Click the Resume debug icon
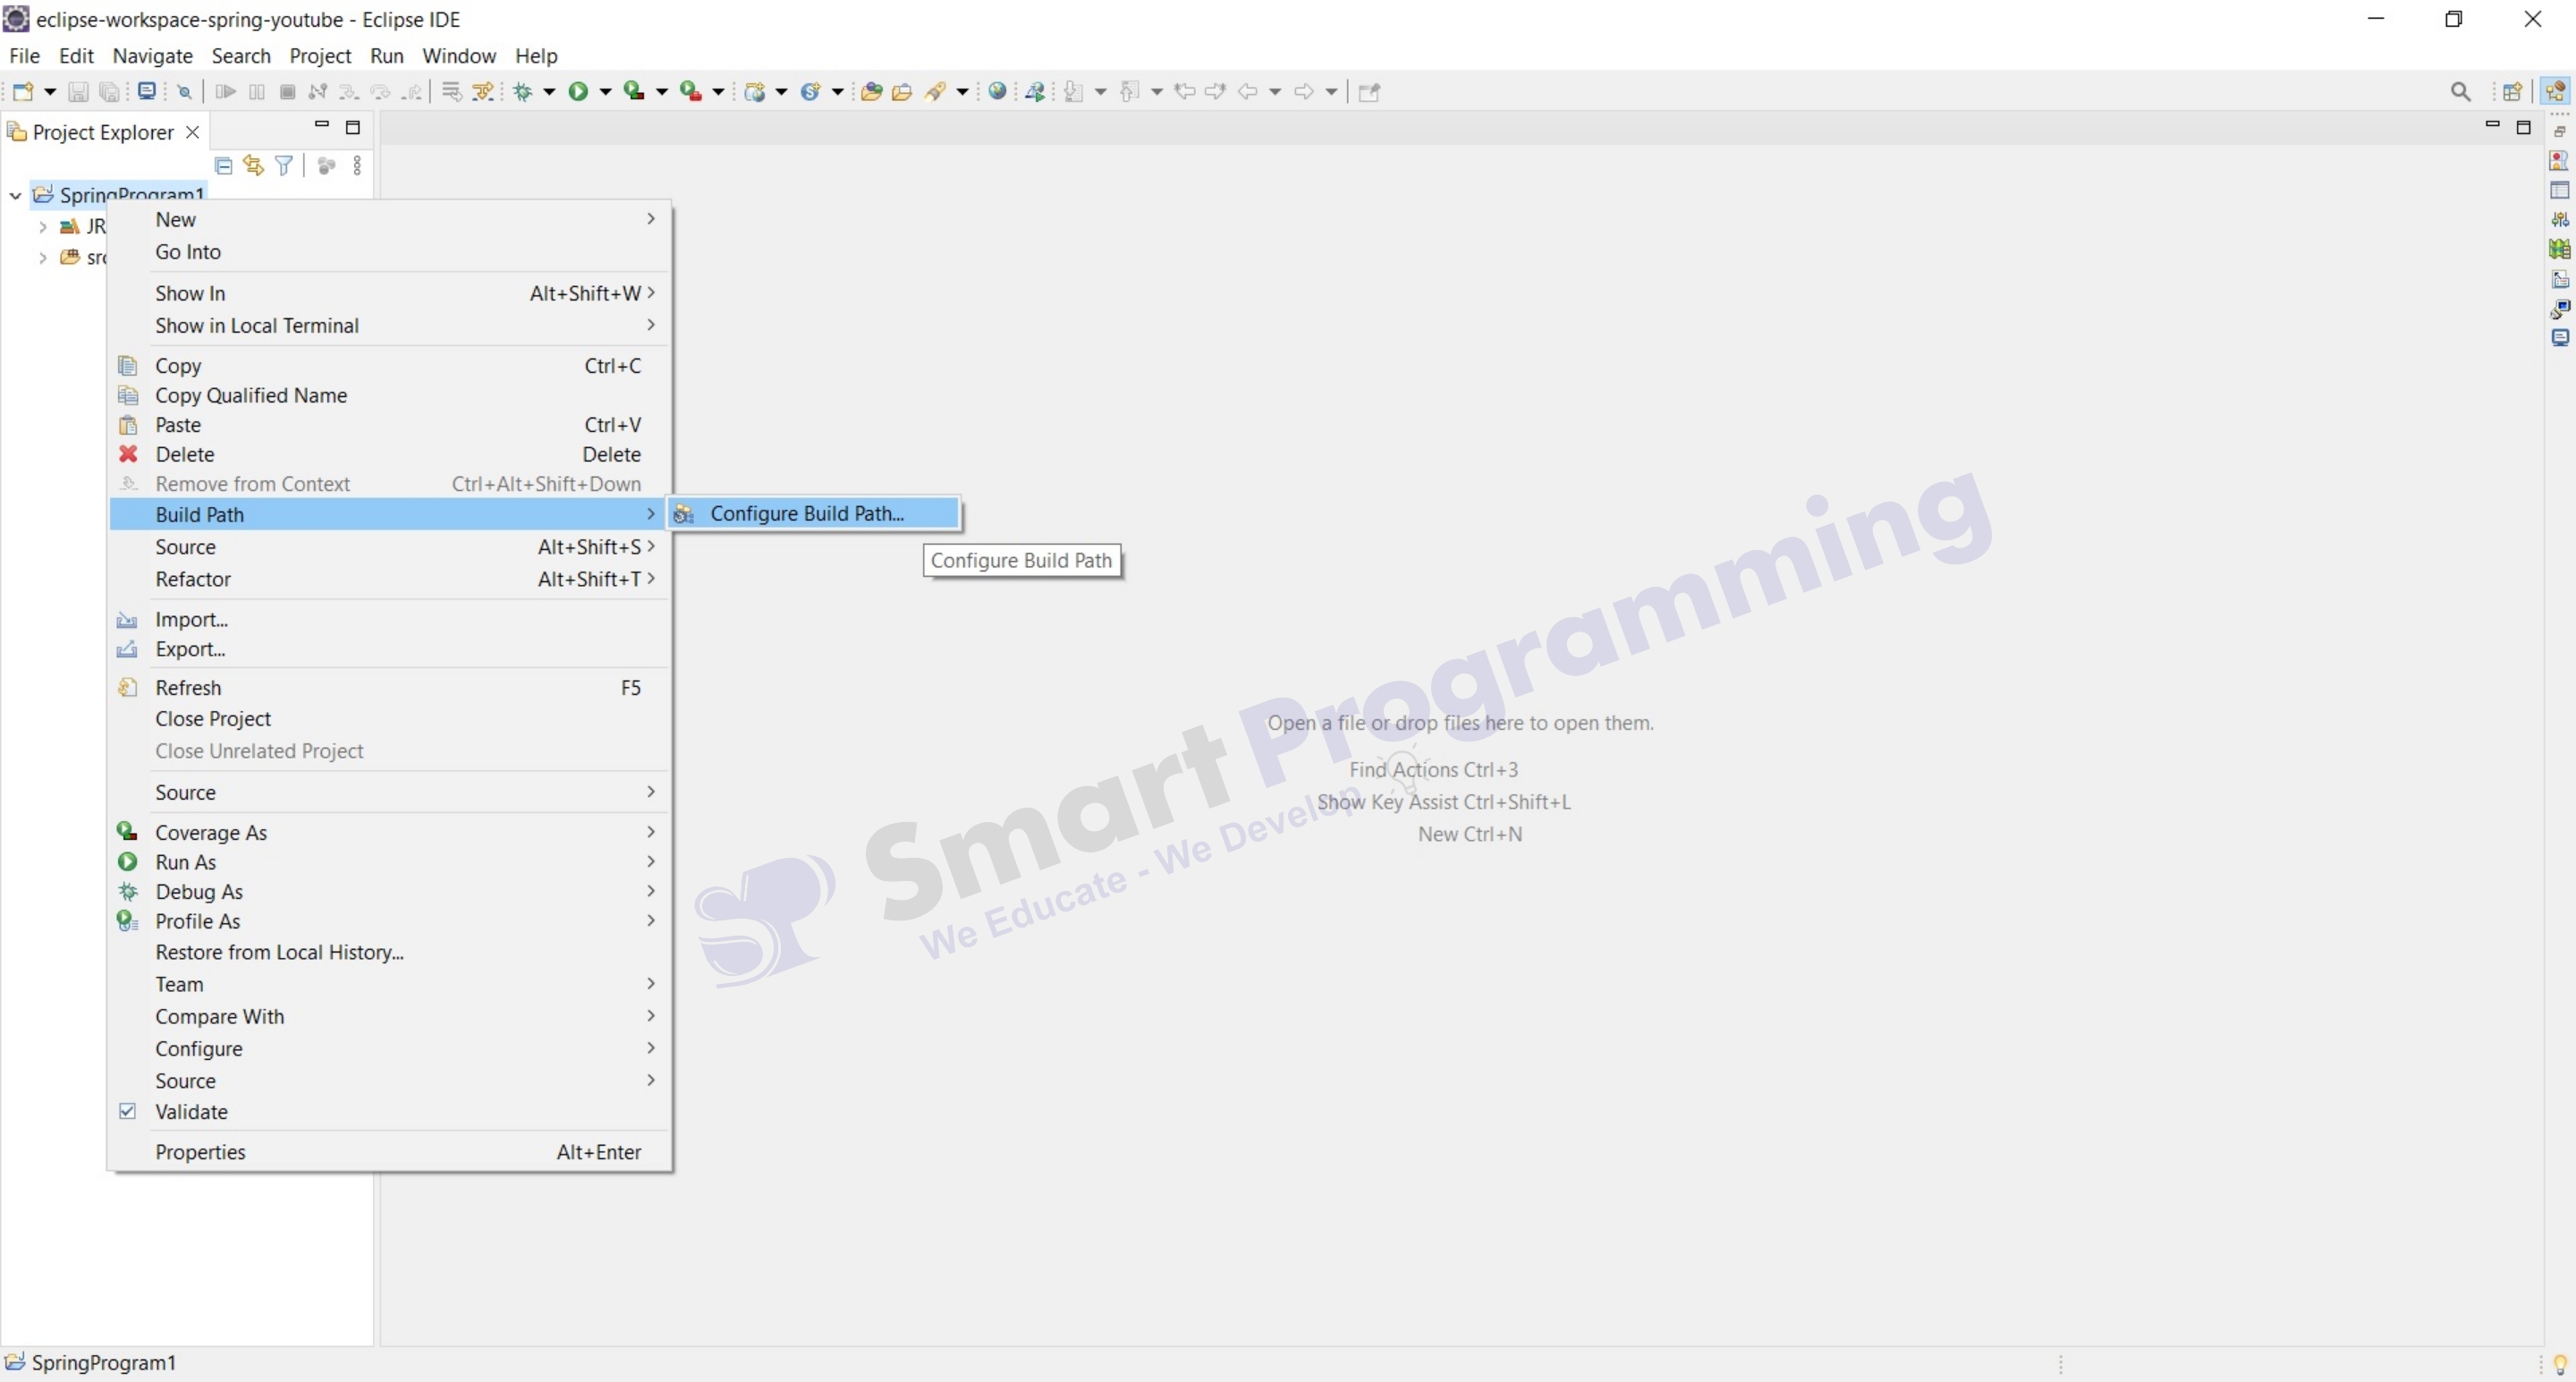Viewport: 2576px width, 1382px height. click(225, 92)
